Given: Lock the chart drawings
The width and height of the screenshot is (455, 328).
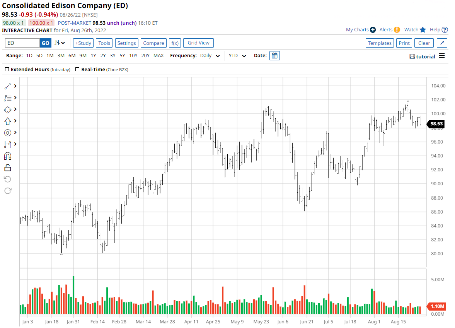Looking at the screenshot, I should [x=7, y=167].
